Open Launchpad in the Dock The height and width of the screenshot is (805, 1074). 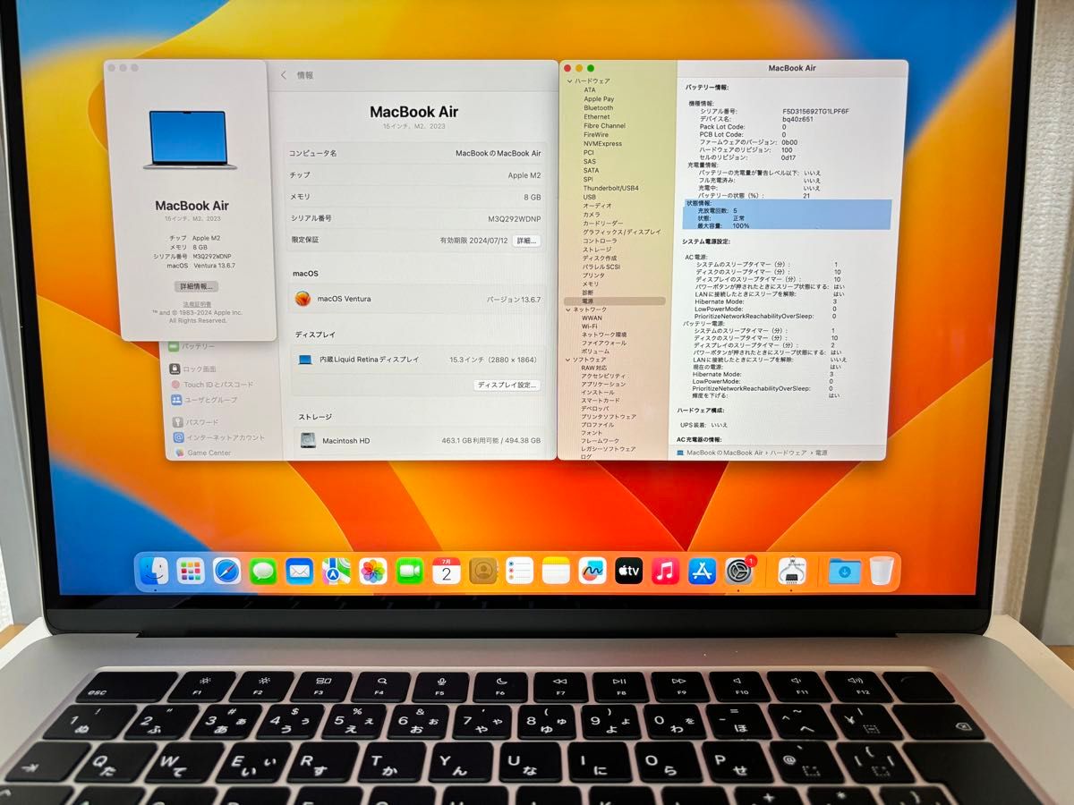pos(190,570)
